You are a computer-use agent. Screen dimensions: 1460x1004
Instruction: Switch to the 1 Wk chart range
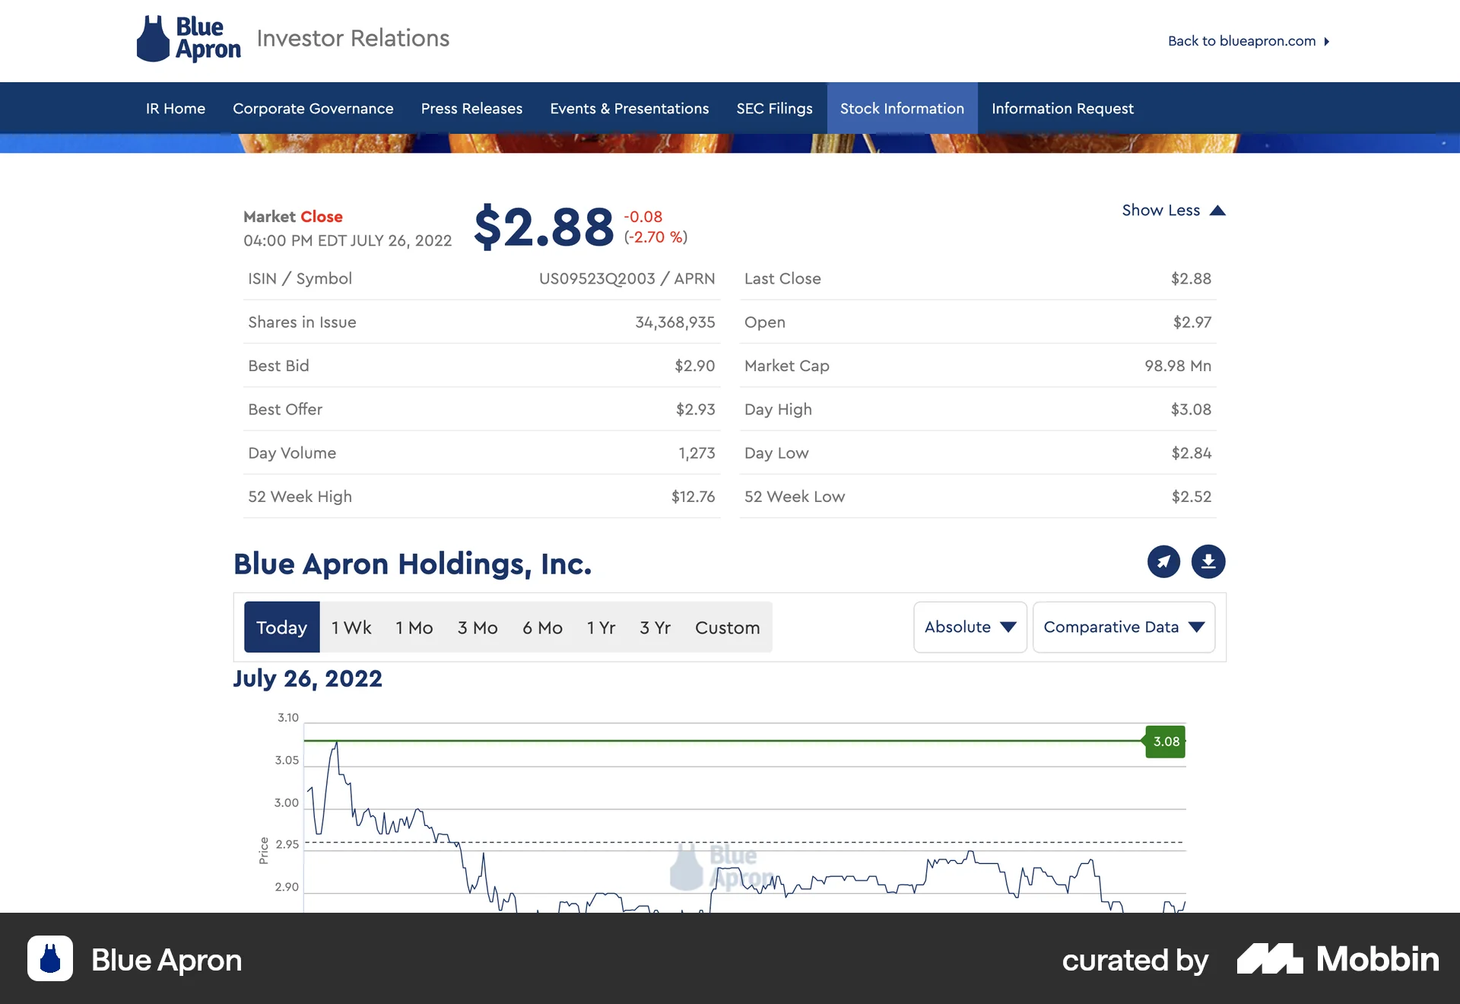pos(351,627)
